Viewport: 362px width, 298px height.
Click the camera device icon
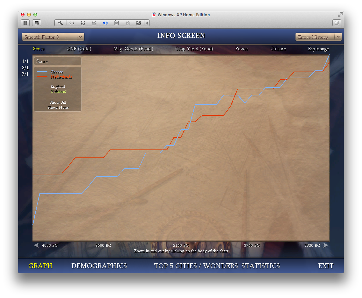[116, 23]
